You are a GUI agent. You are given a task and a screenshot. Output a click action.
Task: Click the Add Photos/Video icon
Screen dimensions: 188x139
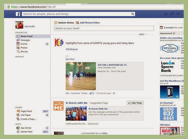tap(77, 23)
